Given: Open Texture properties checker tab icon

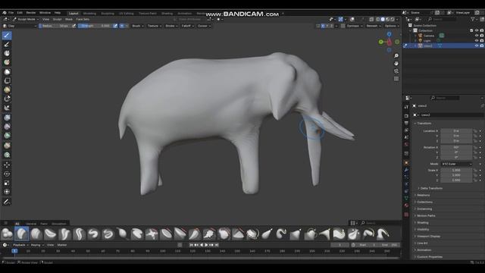Looking at the screenshot, I should tap(406, 214).
